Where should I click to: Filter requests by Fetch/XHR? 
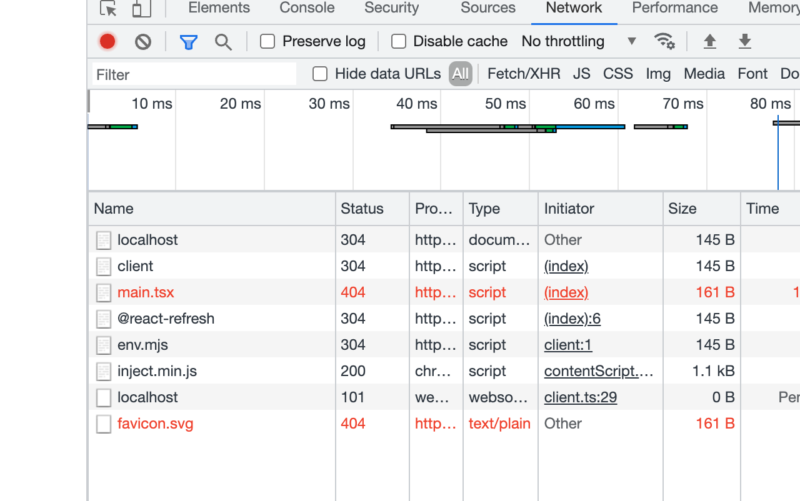(524, 74)
